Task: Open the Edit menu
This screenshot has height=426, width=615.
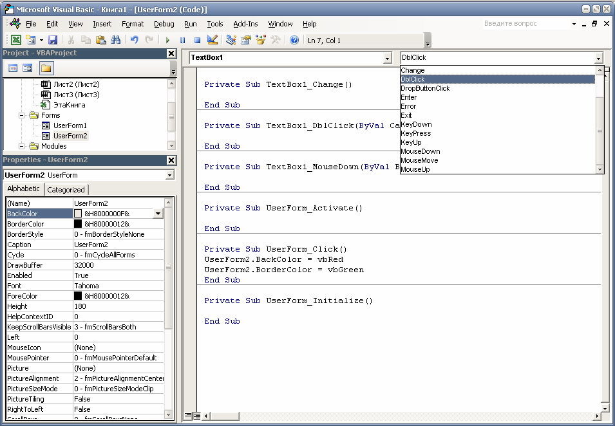Action: click(x=52, y=24)
